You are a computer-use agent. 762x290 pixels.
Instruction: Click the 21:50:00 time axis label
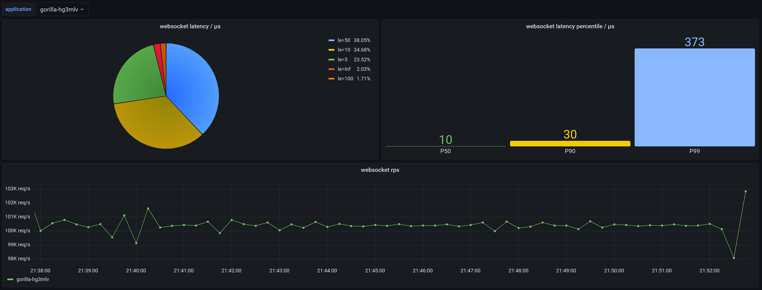(614, 271)
